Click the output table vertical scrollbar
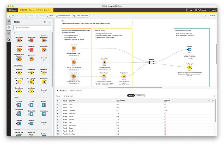This screenshot has width=224, height=145. [216, 110]
